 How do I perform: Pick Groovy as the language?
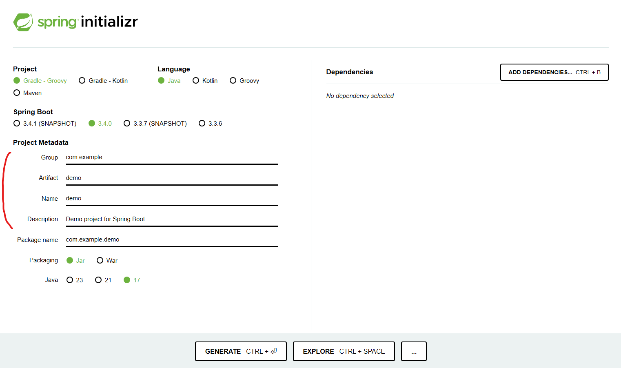click(x=244, y=81)
